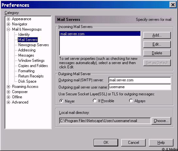The image size is (178, 151).
Task: Select the If Possible SSL option
Action: coord(95,101)
